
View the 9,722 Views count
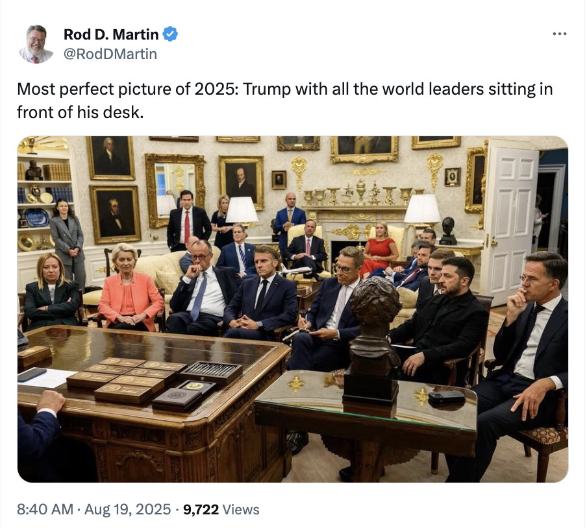221,509
